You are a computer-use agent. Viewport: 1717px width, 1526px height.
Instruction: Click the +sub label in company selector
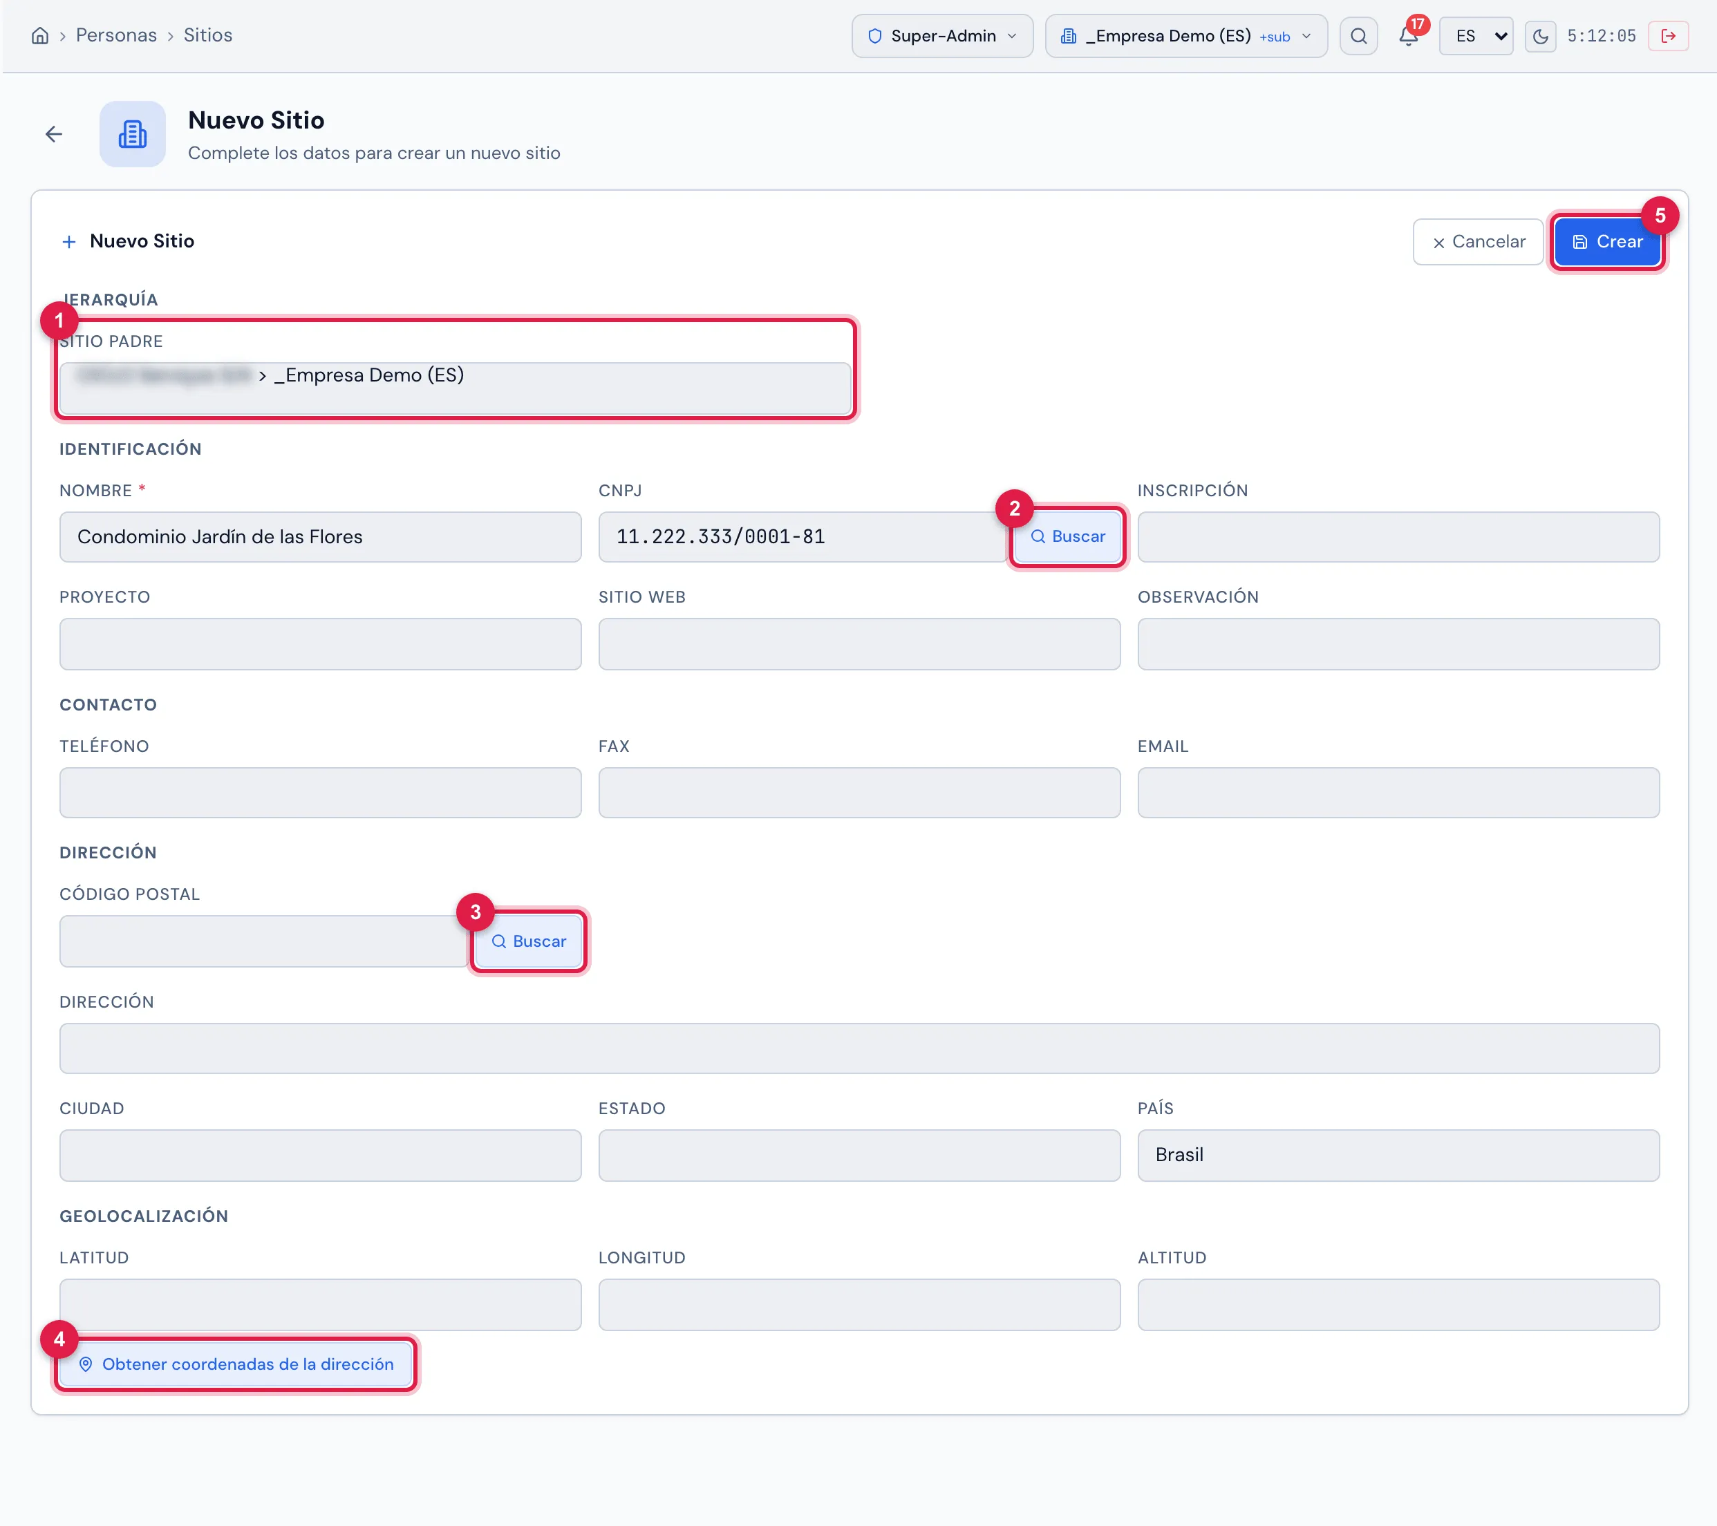[1275, 37]
